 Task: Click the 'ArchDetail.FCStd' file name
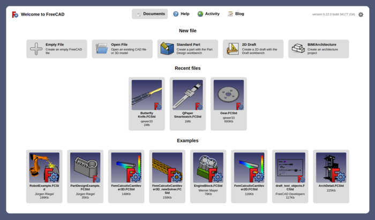click(x=331, y=186)
